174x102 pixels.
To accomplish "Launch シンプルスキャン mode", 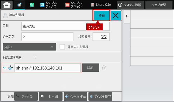I will pos(74,5).
